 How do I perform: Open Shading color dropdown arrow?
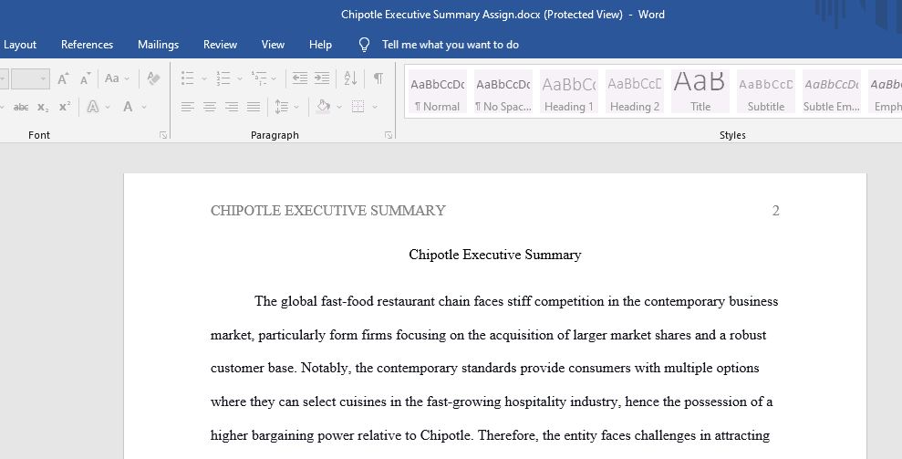click(339, 107)
